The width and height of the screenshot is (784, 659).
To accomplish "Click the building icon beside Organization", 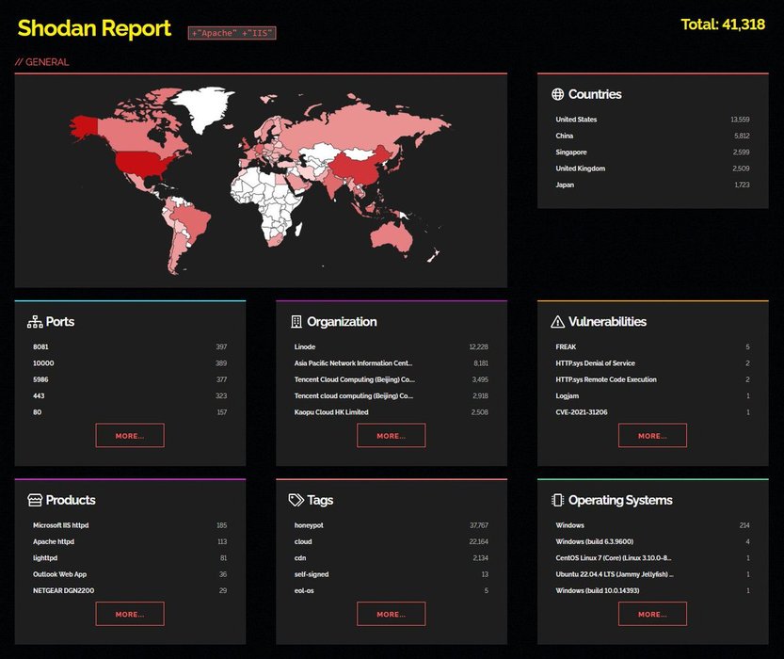I will (296, 322).
